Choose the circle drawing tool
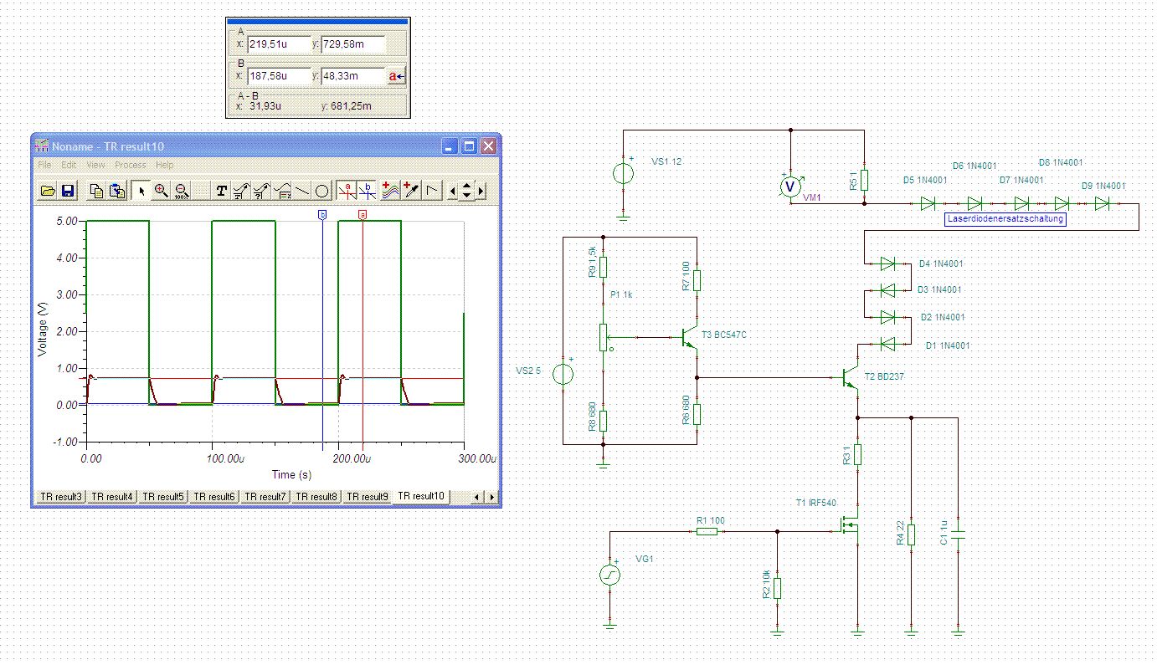Viewport: 1157px width, 665px height. pos(322,192)
